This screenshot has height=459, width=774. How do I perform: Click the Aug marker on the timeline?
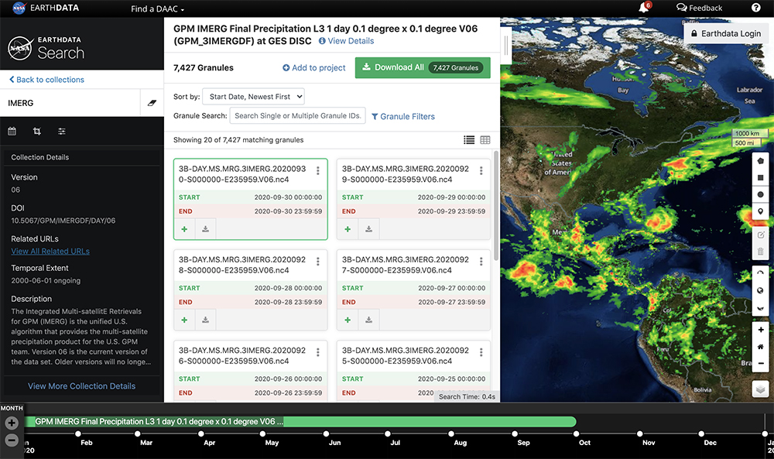(x=451, y=433)
